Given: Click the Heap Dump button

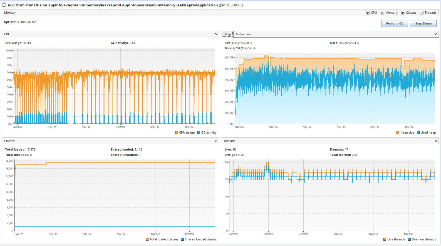Looking at the screenshot, I should pos(423,23).
